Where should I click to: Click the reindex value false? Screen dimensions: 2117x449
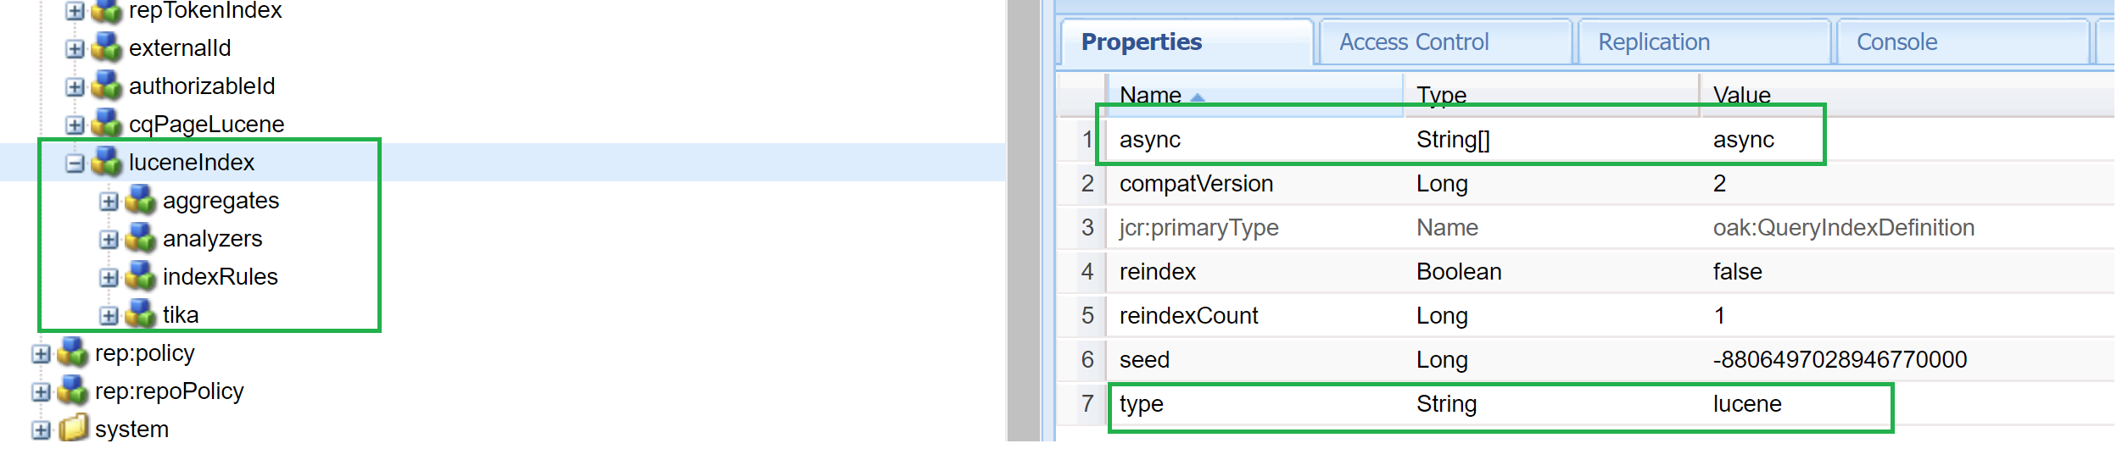(x=1738, y=272)
